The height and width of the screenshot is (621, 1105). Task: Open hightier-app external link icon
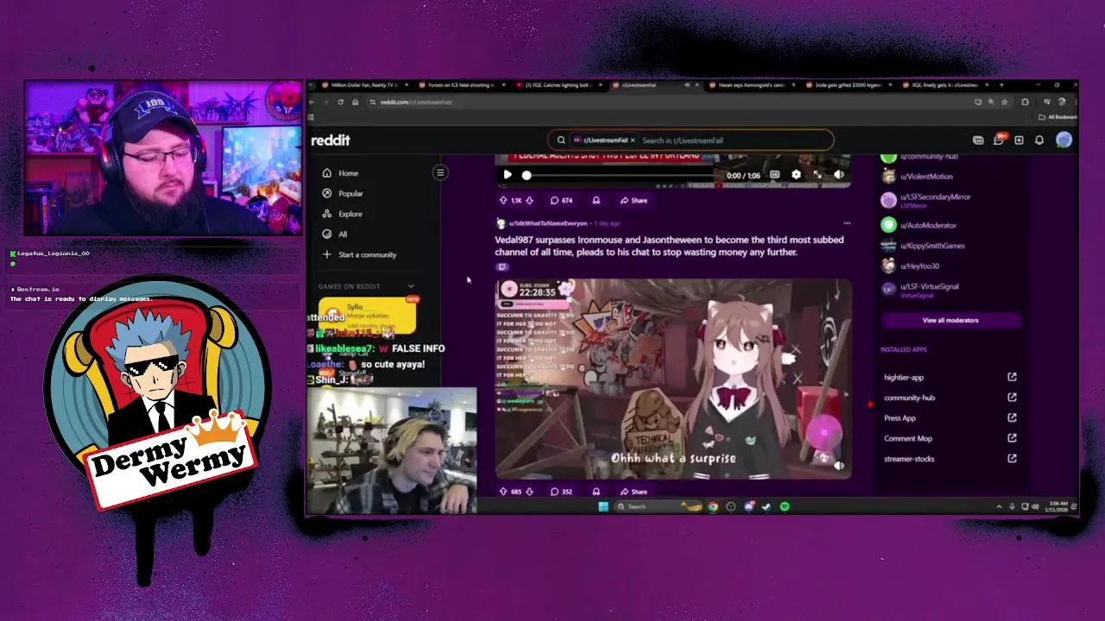point(1012,377)
